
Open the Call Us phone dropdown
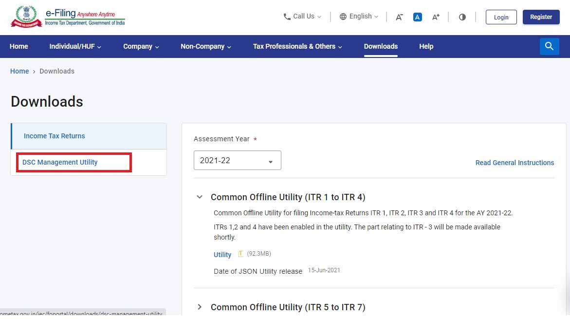(302, 17)
